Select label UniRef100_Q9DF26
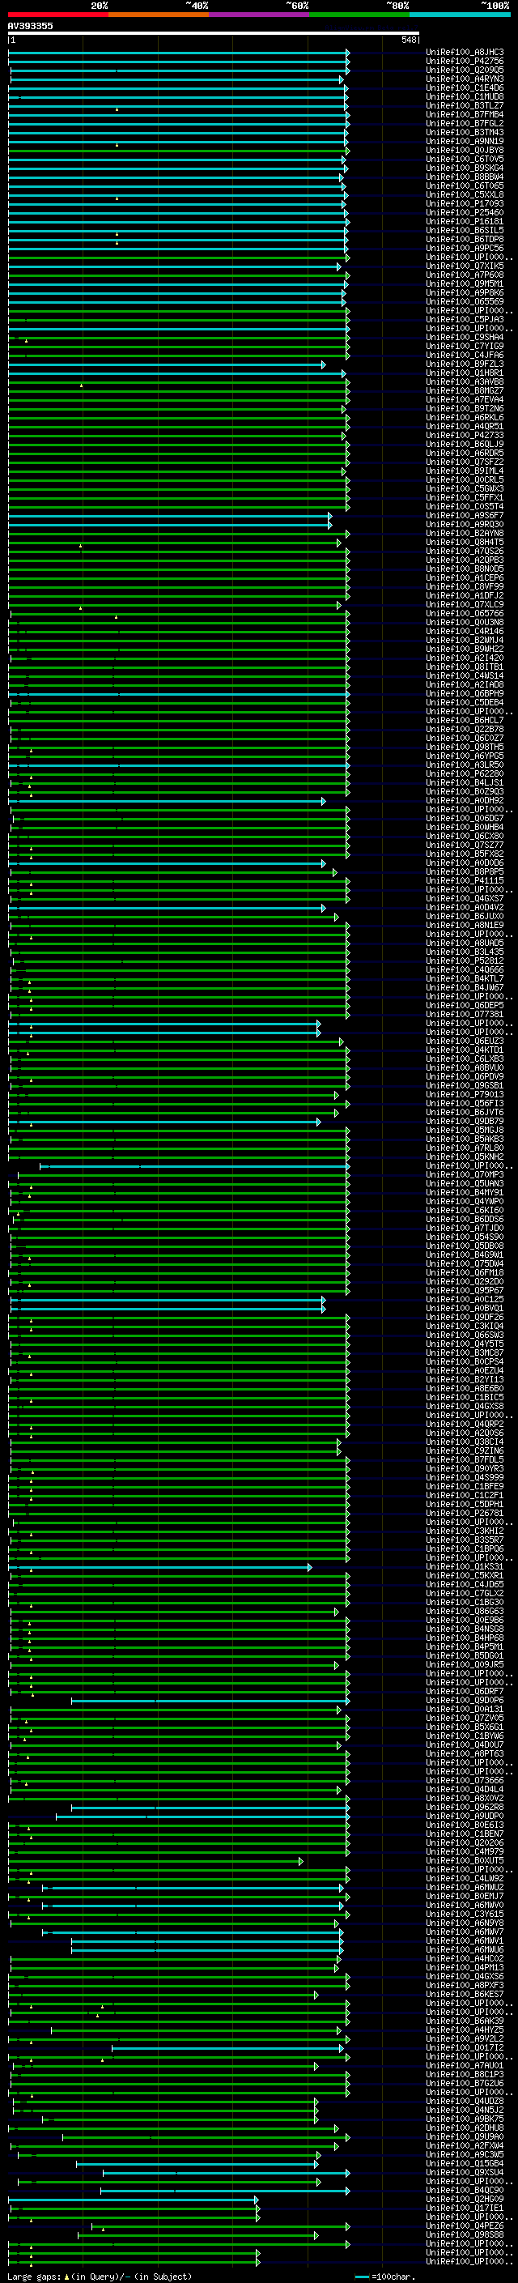Viewport: 518px width, 2283px height. pyautogui.click(x=465, y=1317)
